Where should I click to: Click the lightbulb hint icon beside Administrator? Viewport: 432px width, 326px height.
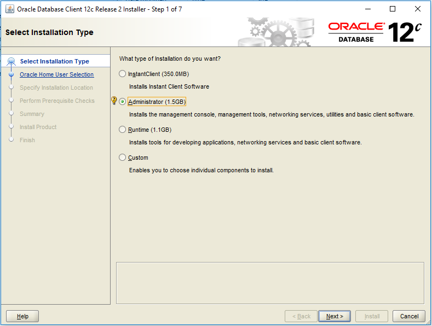[x=114, y=100]
